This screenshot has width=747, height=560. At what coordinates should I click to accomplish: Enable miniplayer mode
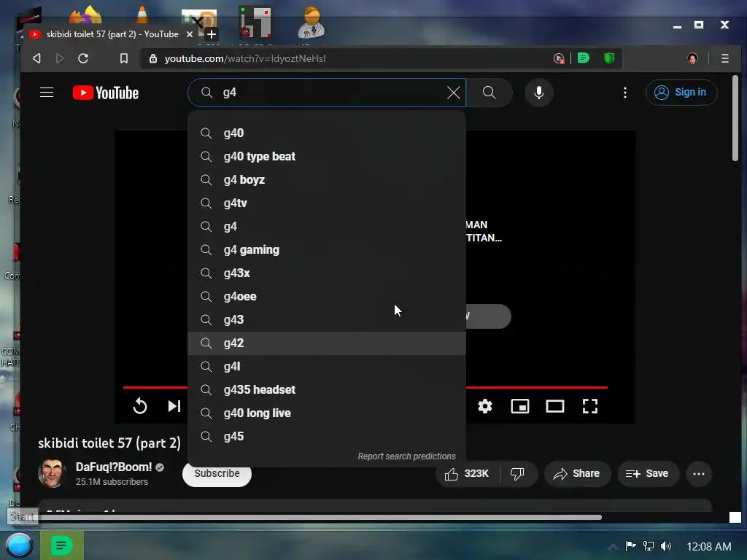click(x=519, y=406)
